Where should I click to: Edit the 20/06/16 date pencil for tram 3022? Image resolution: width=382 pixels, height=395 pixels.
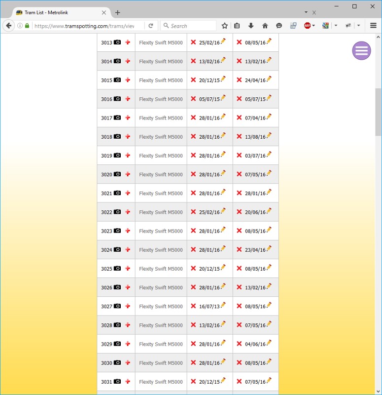(x=269, y=211)
